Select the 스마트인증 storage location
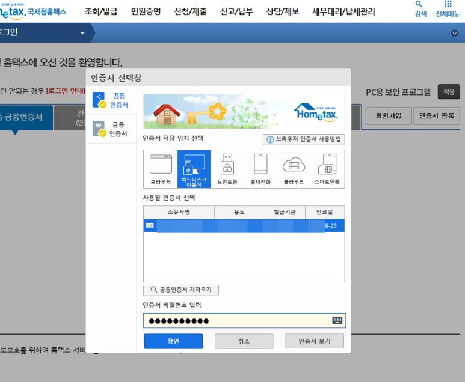Screen dimensions: 465x382 (327, 169)
